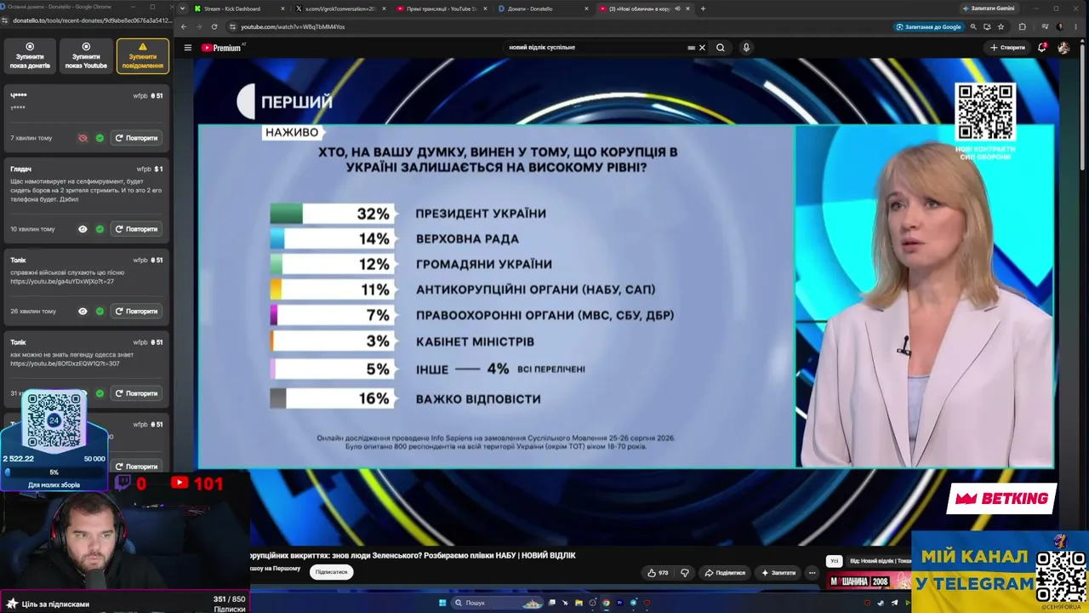1089x613 pixels.
Task: Open the on-screen keyboard icon in search
Action: [691, 48]
